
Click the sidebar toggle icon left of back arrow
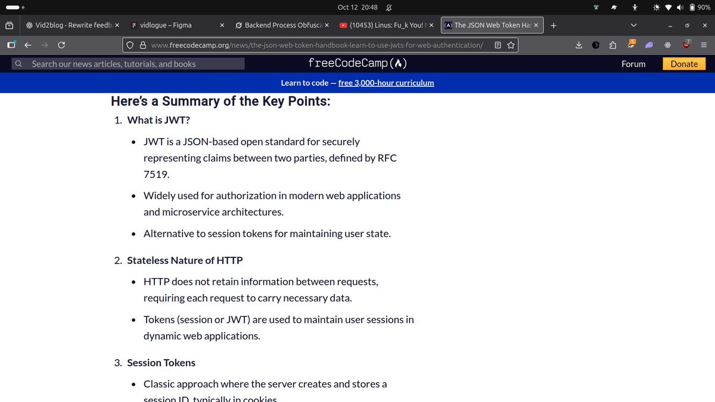click(x=11, y=45)
